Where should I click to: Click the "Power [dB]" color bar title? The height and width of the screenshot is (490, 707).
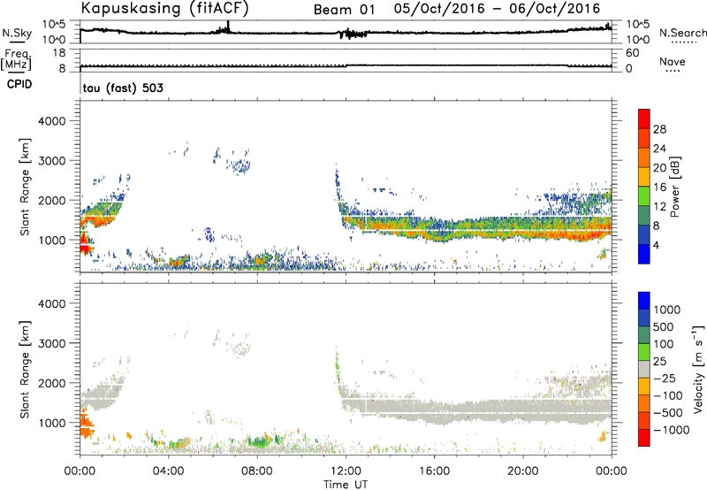(x=675, y=187)
